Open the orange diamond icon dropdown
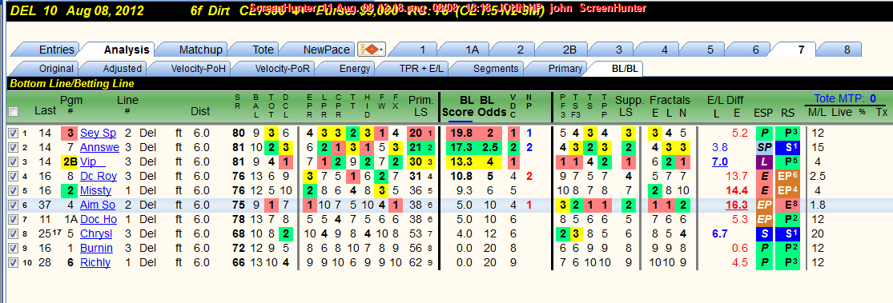893x303 pixels. [x=372, y=50]
